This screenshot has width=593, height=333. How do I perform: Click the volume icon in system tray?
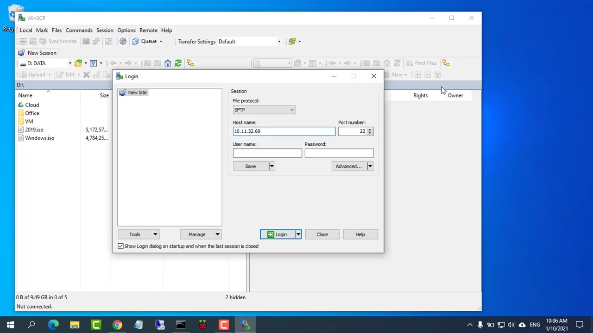click(511, 325)
